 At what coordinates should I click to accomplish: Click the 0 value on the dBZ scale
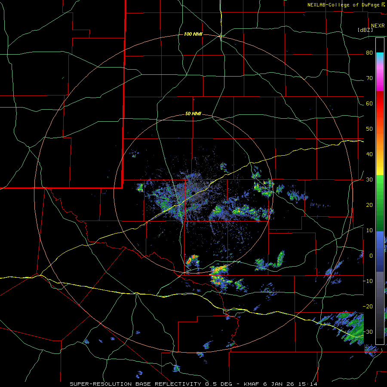371,256
